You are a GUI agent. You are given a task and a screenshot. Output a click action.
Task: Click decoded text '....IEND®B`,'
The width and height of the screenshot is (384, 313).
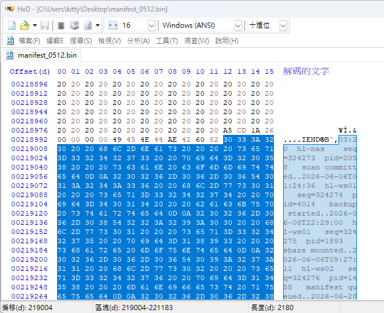311,139
